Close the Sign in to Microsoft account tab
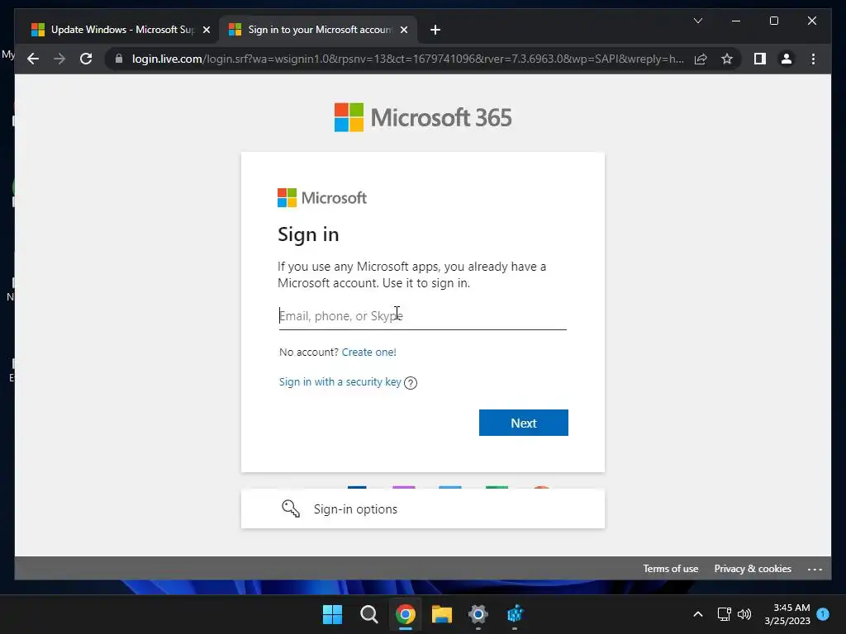 coord(403,30)
